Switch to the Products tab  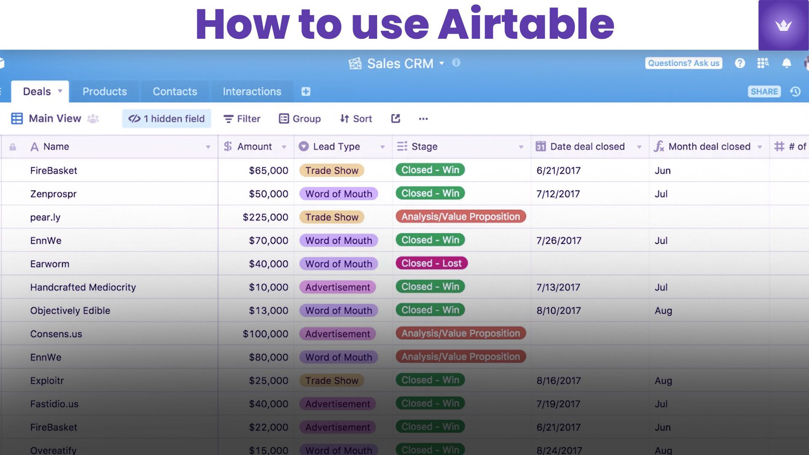104,91
